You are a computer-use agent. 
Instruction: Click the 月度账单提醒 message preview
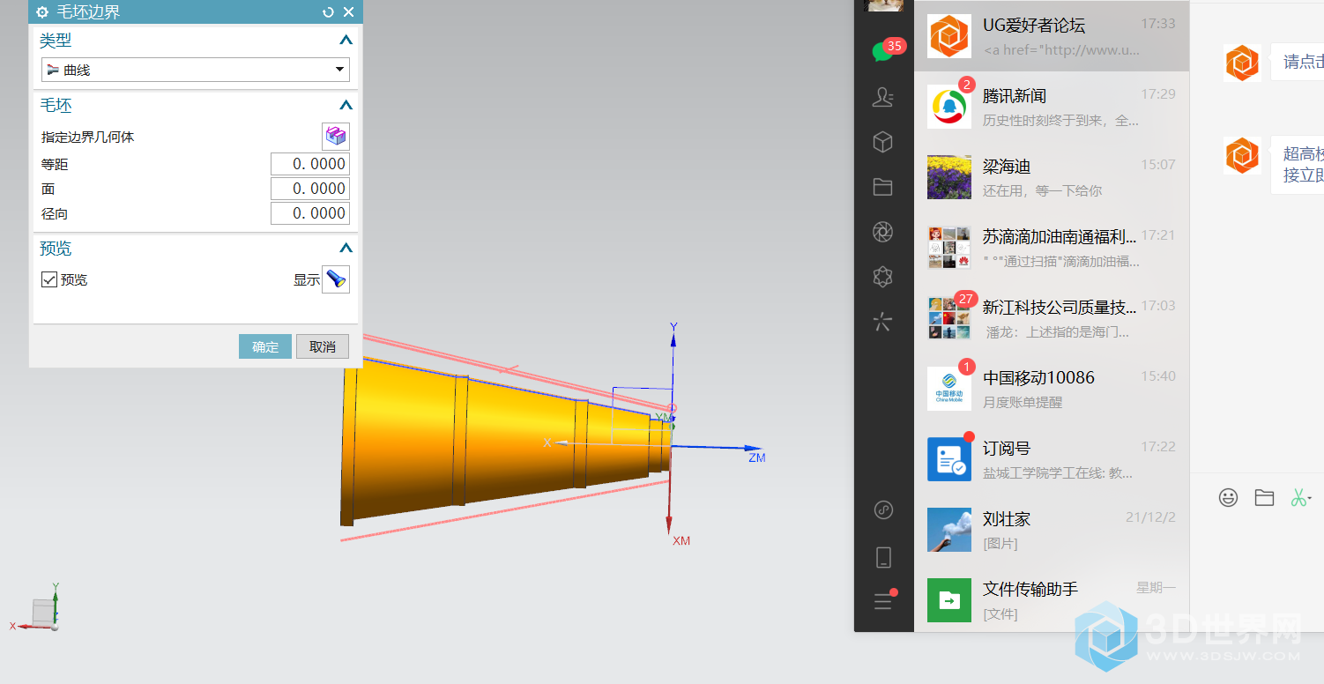(x=1023, y=403)
